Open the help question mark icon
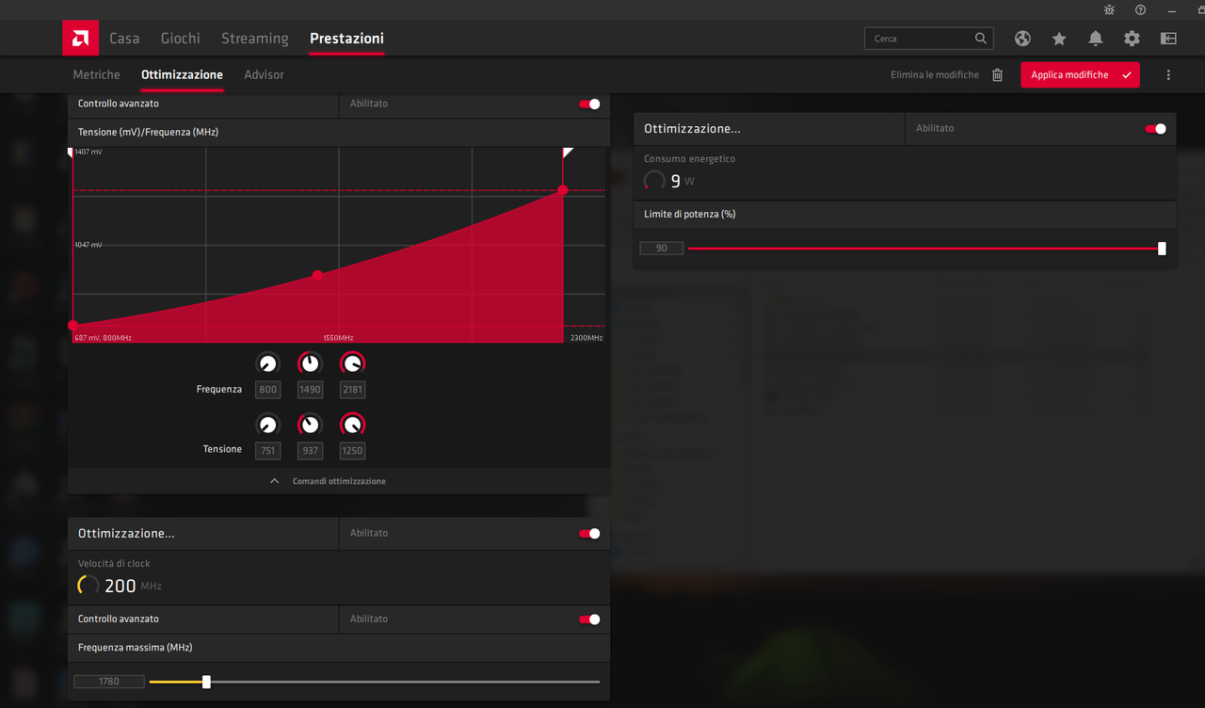The width and height of the screenshot is (1205, 708). (x=1140, y=9)
